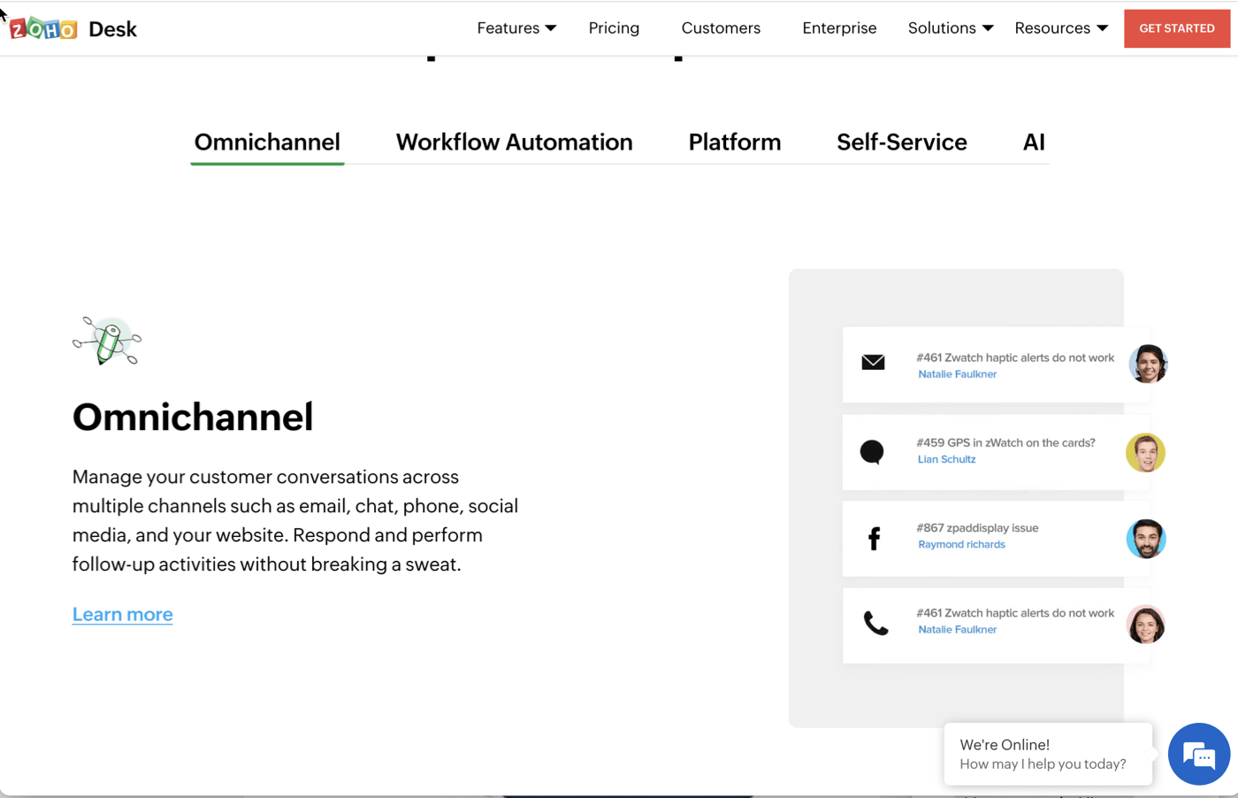Click the phone icon on ticket #461
This screenshot has height=798, width=1238.
point(875,624)
